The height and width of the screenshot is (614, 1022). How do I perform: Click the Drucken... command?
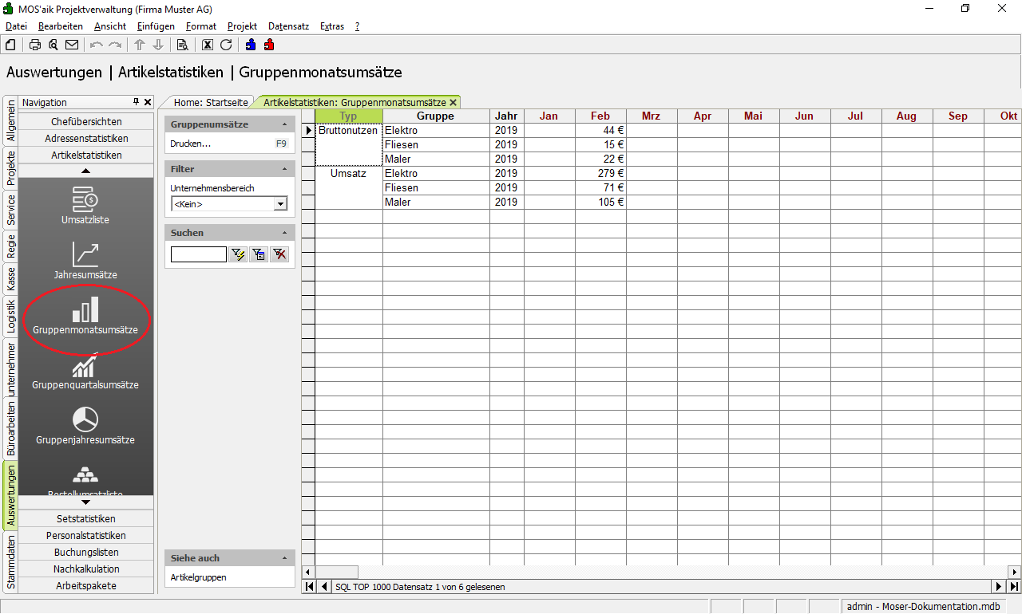(x=191, y=144)
